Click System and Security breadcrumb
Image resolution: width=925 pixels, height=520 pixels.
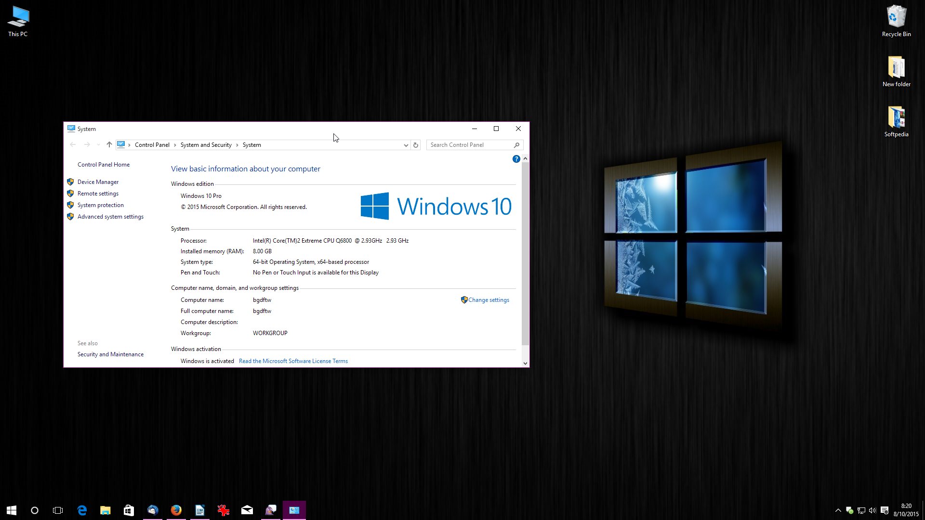click(x=206, y=145)
